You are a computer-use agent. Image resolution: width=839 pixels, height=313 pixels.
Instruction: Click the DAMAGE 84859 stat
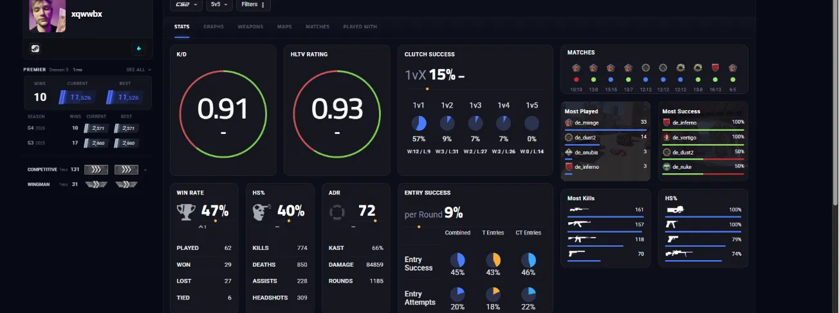[356, 265]
